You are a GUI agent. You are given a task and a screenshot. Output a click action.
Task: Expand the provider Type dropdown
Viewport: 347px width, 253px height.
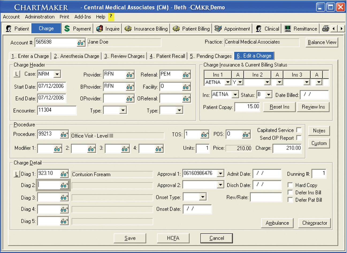[123, 110]
